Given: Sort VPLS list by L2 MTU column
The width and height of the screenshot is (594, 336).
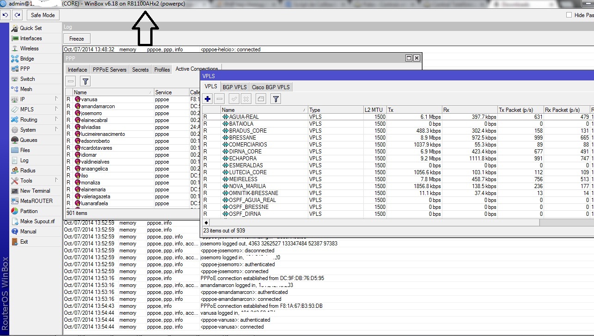Looking at the screenshot, I should click(375, 110).
